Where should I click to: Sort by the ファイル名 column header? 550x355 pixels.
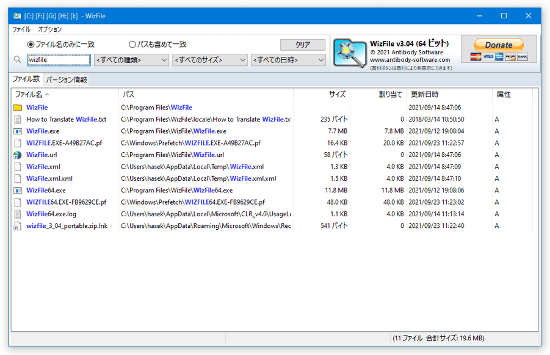[65, 95]
